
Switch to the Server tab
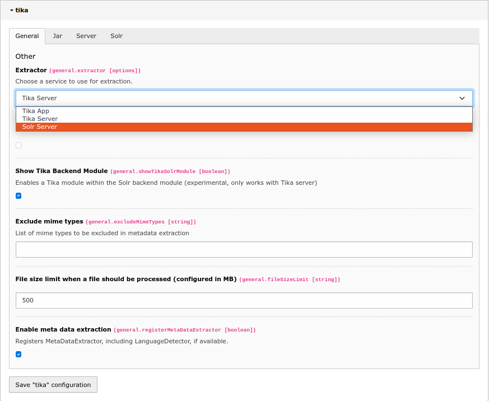(86, 36)
